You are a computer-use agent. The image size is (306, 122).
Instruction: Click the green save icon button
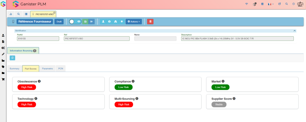pos(85,22)
